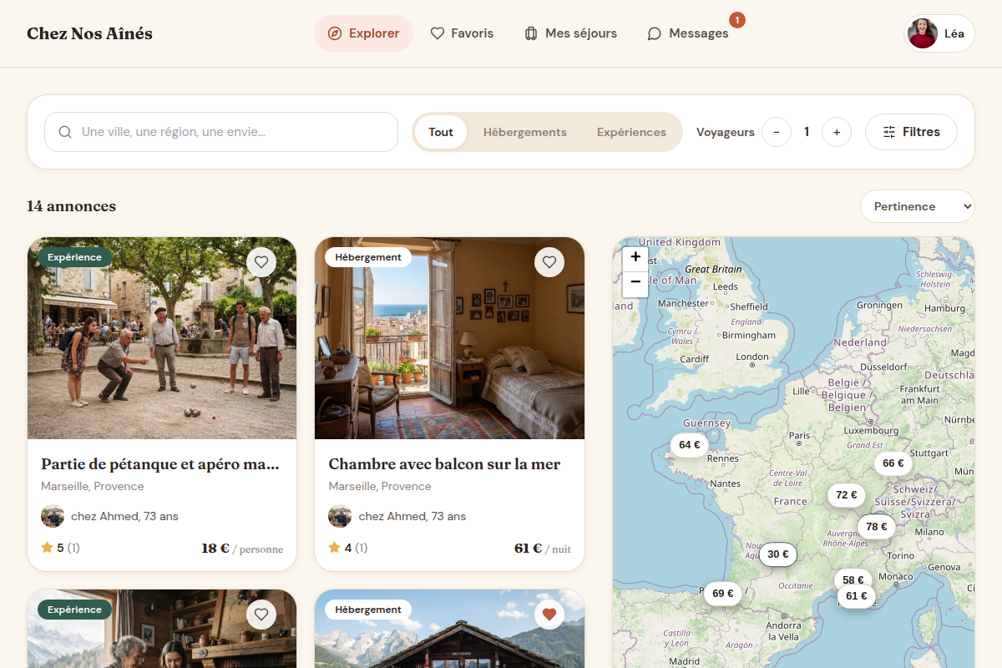Open Chambre avec balcon sur la mer title
Image resolution: width=1002 pixels, height=668 pixels.
point(444,464)
